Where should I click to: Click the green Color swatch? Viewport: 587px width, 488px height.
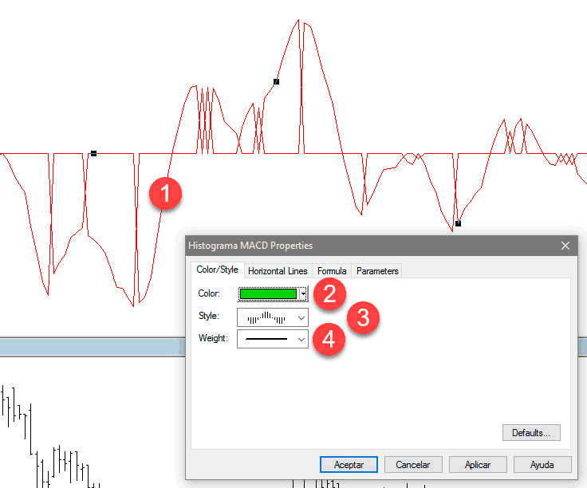[268, 293]
